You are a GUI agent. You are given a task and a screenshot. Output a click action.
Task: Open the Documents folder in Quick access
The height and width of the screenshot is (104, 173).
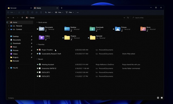click(x=46, y=29)
